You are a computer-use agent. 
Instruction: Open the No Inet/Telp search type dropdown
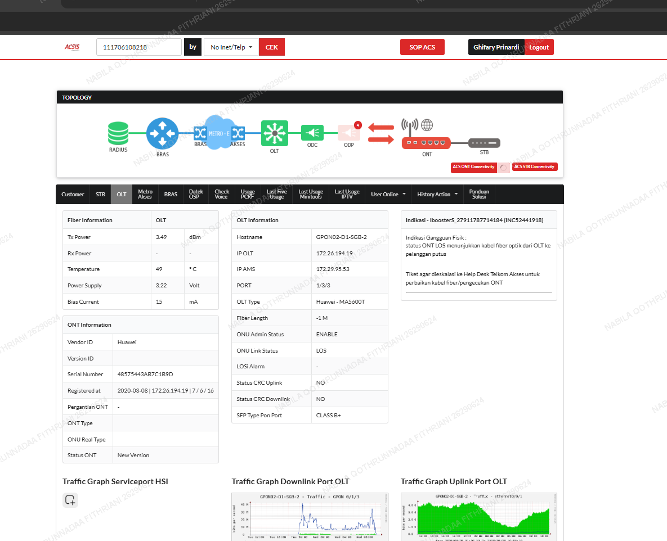[x=231, y=47]
